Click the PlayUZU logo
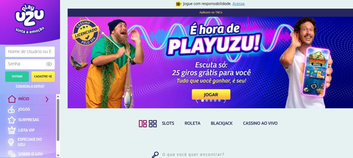 point(30,19)
